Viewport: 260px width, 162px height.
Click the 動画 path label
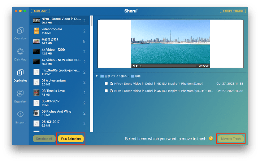click(x=138, y=76)
